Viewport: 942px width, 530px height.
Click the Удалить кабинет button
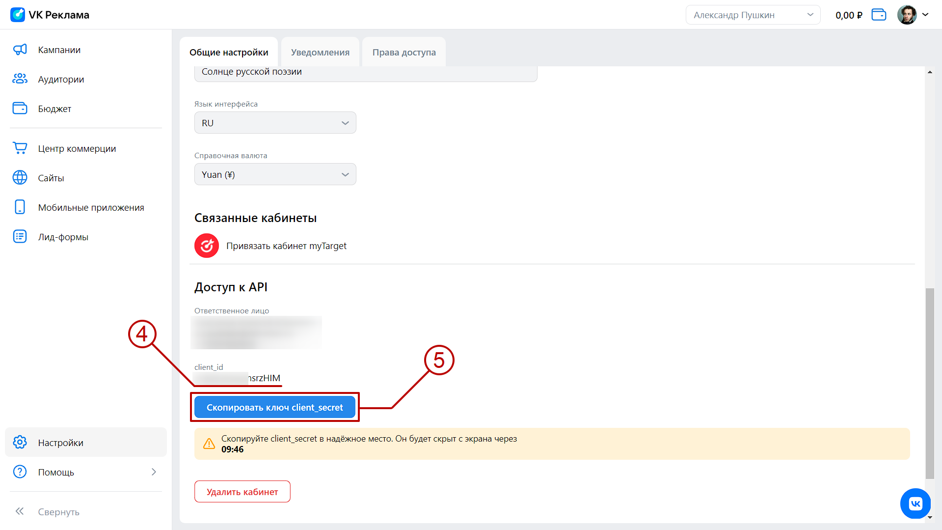[242, 492]
